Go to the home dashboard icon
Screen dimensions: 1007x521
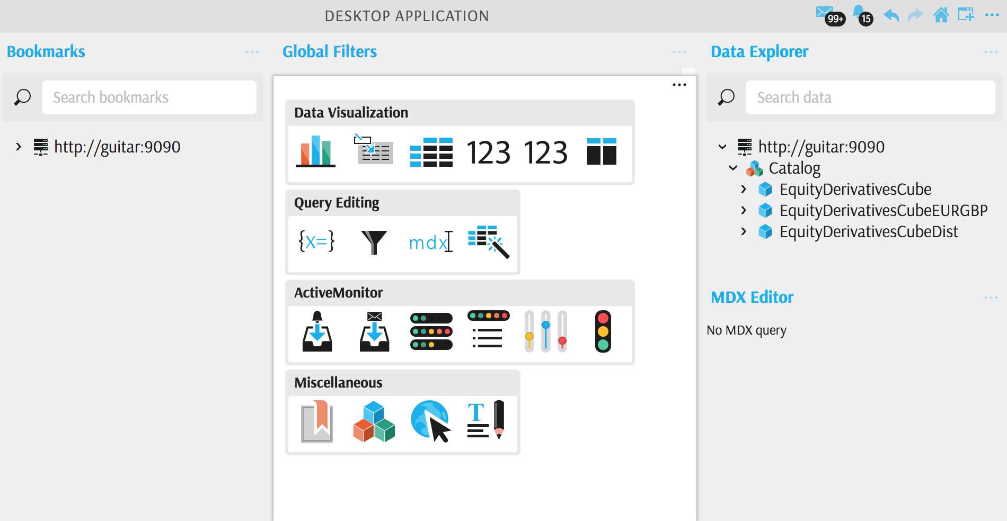(x=941, y=15)
